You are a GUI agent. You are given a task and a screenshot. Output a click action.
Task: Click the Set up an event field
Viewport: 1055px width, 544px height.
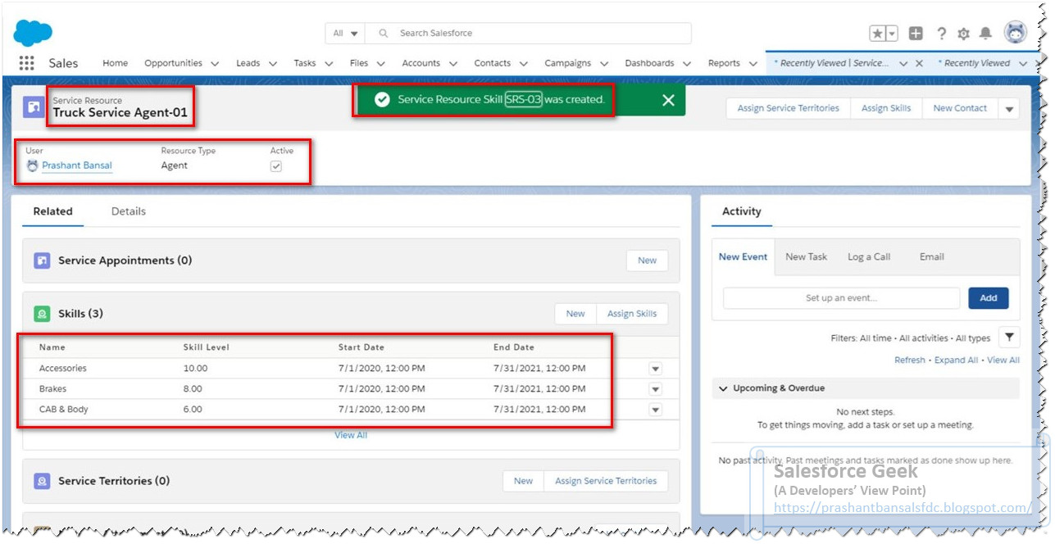[x=841, y=298]
